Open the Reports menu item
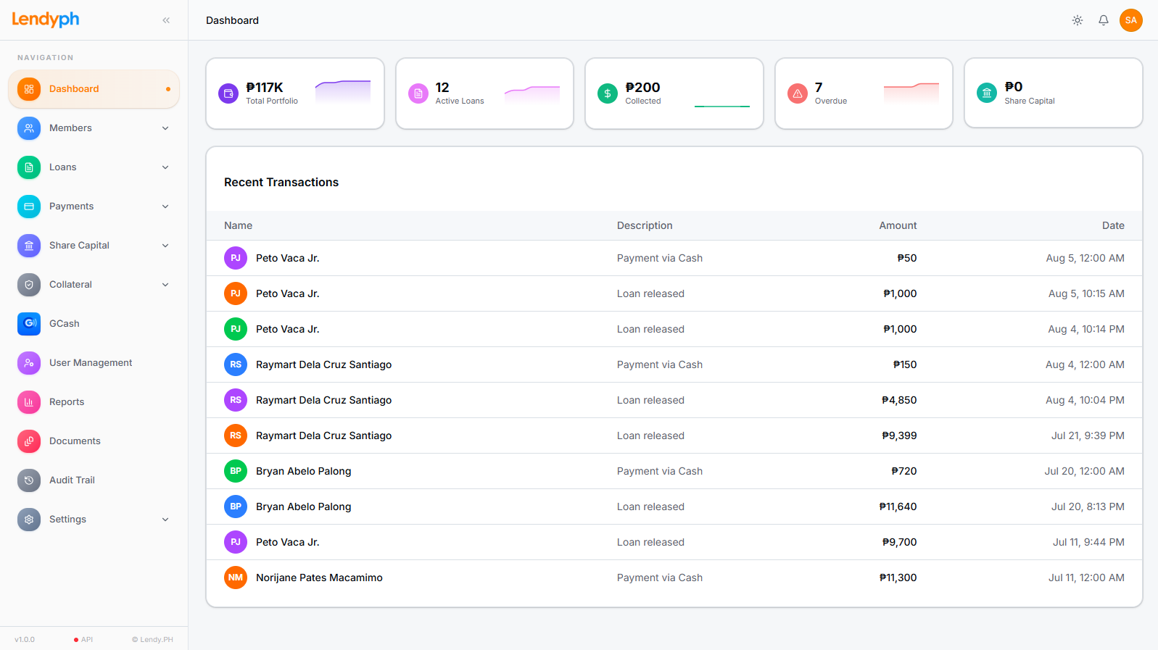This screenshot has height=650, width=1158. coord(94,402)
